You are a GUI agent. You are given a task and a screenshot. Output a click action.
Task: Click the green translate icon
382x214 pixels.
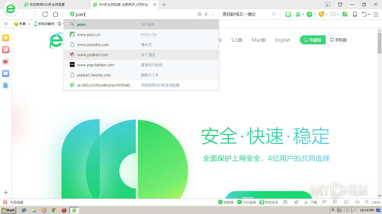pos(309,14)
